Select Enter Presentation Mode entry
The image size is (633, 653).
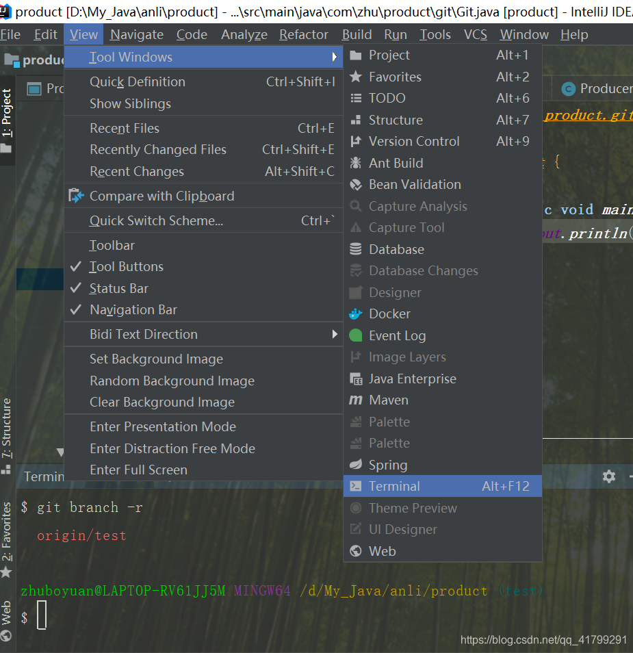[204, 426]
